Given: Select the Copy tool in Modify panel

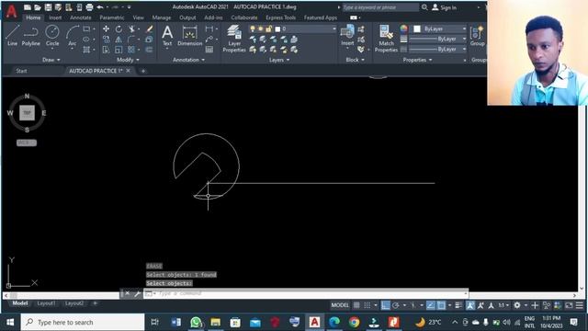Looking at the screenshot, I should 107,39.
